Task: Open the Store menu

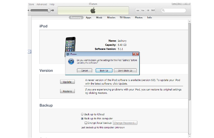Action: click(x=31, y=4)
